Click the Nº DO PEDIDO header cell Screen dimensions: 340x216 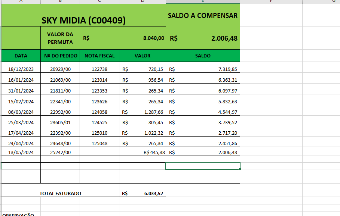[x=60, y=56]
